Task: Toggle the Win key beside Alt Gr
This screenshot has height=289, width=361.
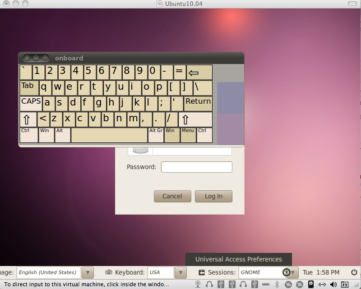Action: tap(172, 135)
